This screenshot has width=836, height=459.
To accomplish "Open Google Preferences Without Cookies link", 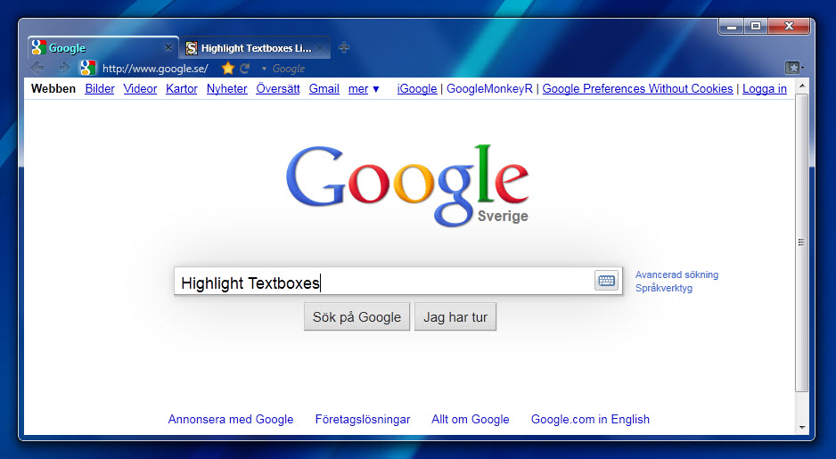I will point(637,89).
